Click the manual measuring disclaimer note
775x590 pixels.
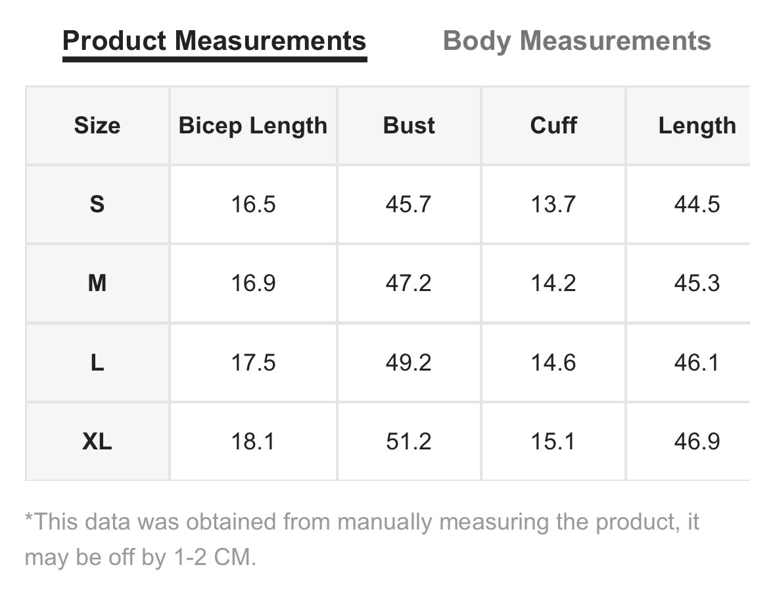click(362, 539)
